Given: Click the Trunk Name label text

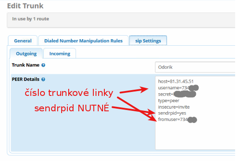Looking at the screenshot, I should [x=26, y=65].
